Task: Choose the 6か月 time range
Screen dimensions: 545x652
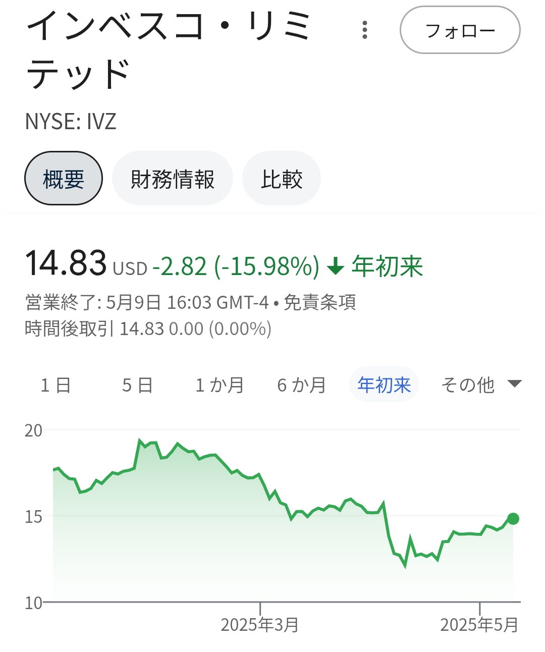Action: pos(302,385)
